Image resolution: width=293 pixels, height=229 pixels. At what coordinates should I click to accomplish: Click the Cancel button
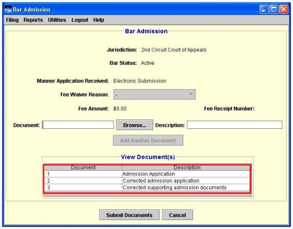(x=177, y=215)
